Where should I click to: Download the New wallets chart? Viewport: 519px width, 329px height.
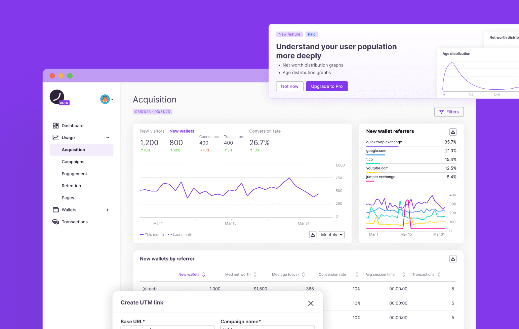[313, 235]
